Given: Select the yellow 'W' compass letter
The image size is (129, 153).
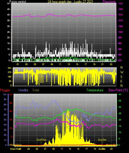Looking at the screenshot, I should [x=122, y=72].
